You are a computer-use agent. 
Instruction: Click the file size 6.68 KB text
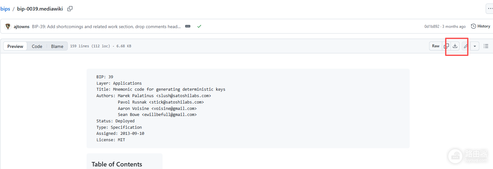coord(124,46)
